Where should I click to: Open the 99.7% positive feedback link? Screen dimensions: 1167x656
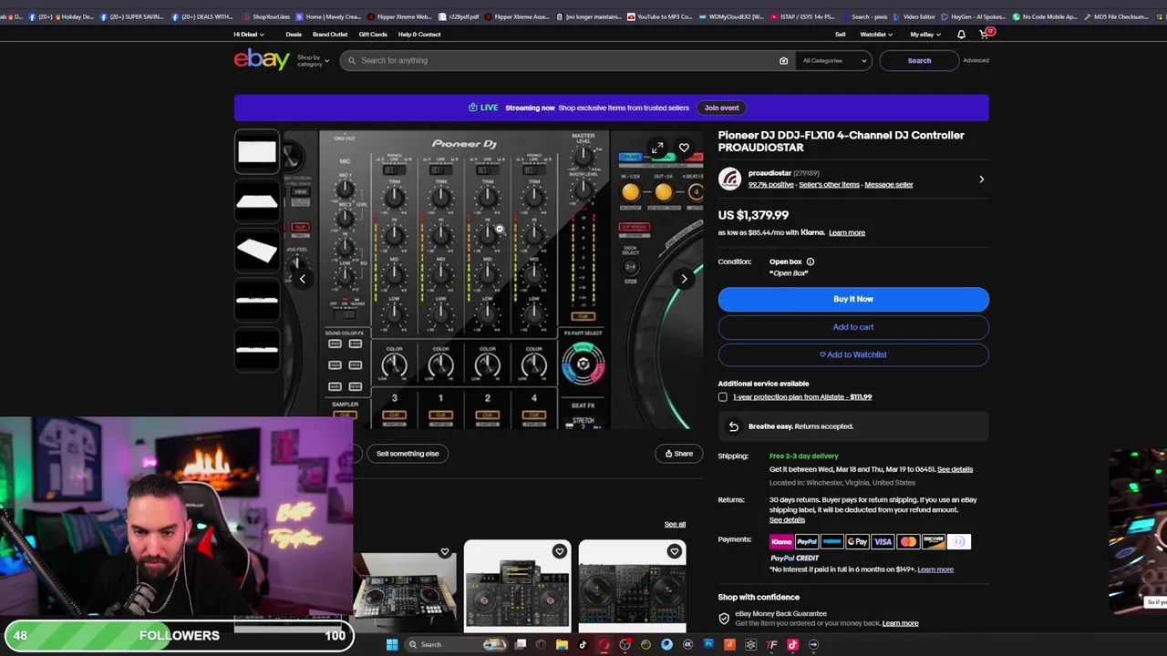pyautogui.click(x=771, y=185)
